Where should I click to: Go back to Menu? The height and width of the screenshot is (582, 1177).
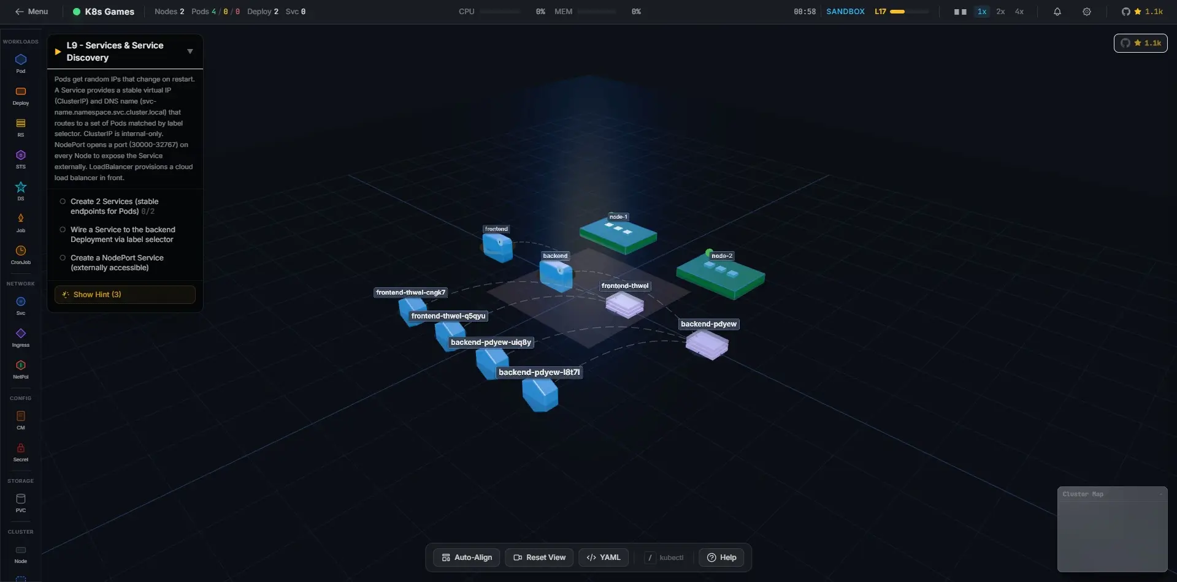click(x=31, y=12)
